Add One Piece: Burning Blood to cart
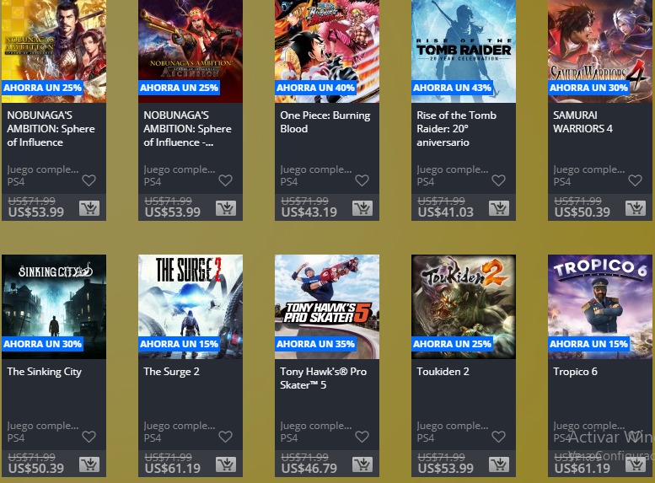This screenshot has height=483, width=655. click(x=362, y=208)
